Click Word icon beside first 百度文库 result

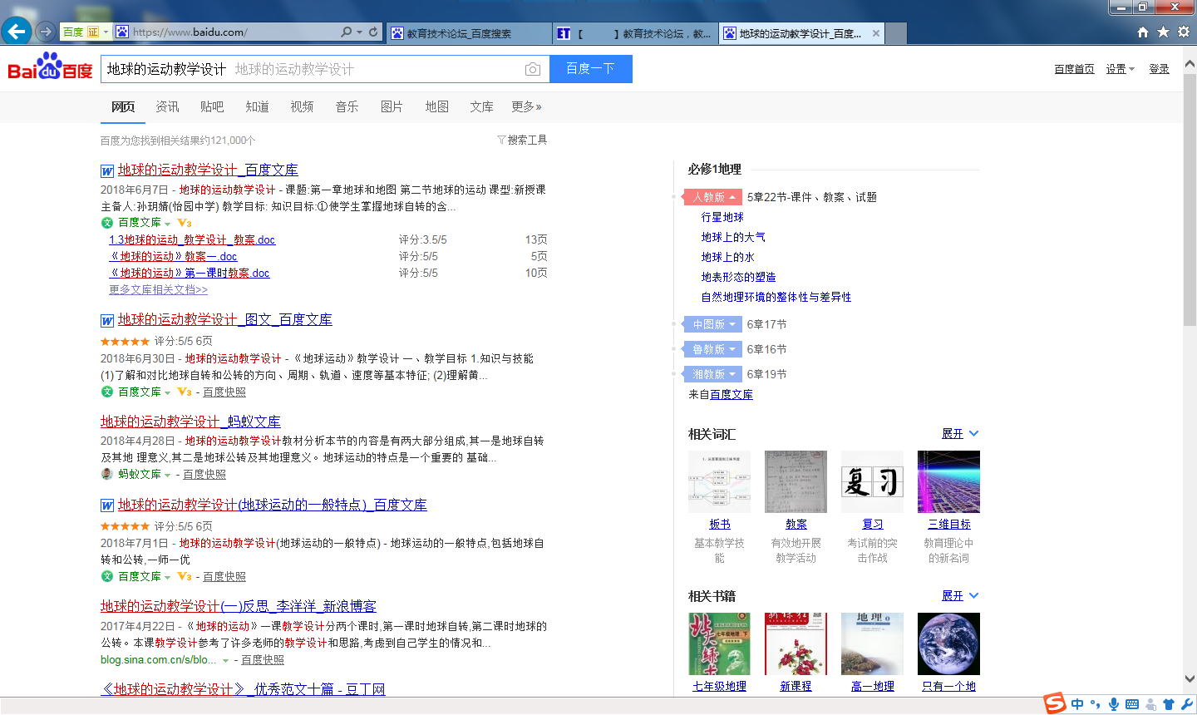(x=107, y=171)
